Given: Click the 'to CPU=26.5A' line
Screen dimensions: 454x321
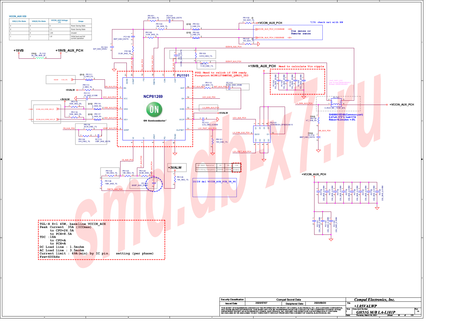Looking at the screenshot, I should tap(62, 231).
